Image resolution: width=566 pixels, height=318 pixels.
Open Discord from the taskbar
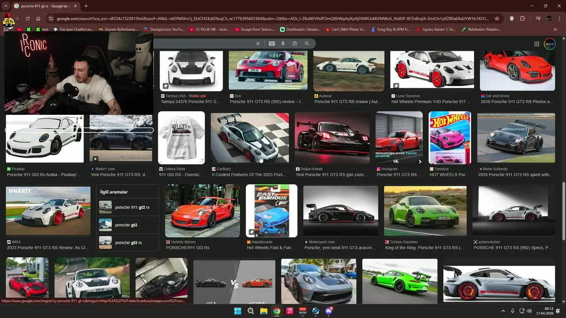pos(329,311)
